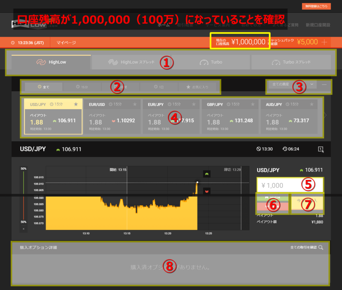Screen dimensions: 342x290
Task: Click the green up-arrow marker on the chart
Action: [207, 174]
